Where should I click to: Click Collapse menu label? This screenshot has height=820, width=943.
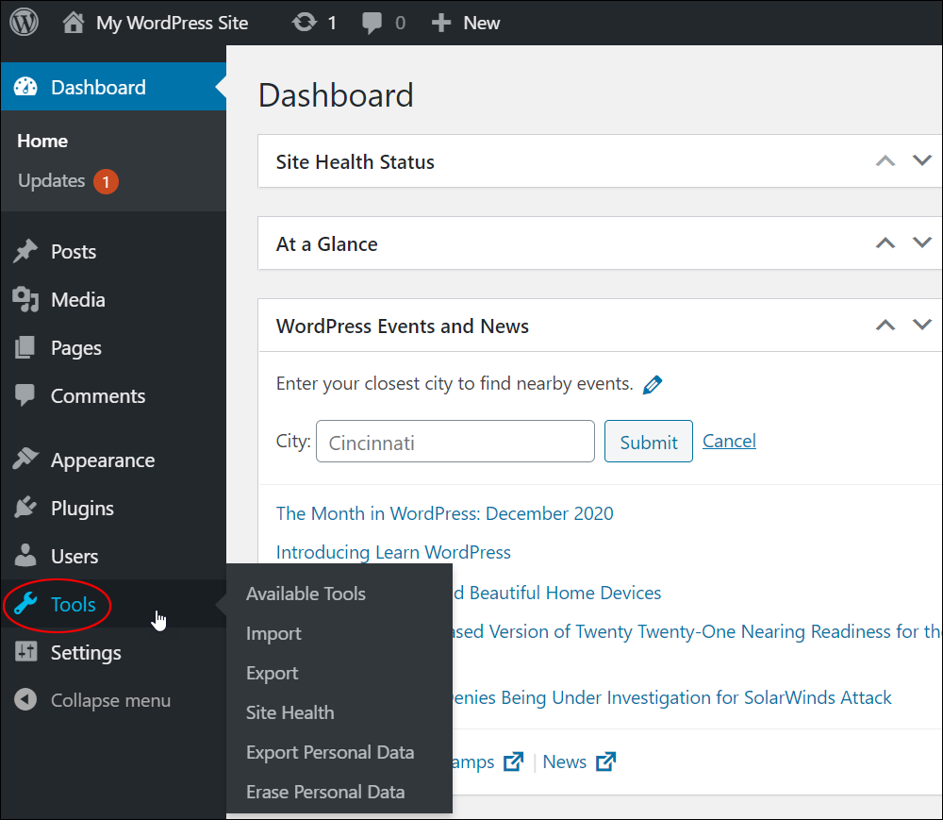pyautogui.click(x=110, y=701)
